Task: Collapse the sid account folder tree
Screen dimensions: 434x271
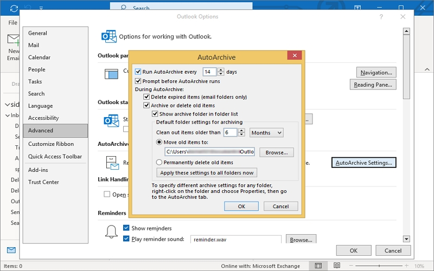Action: coord(7,105)
